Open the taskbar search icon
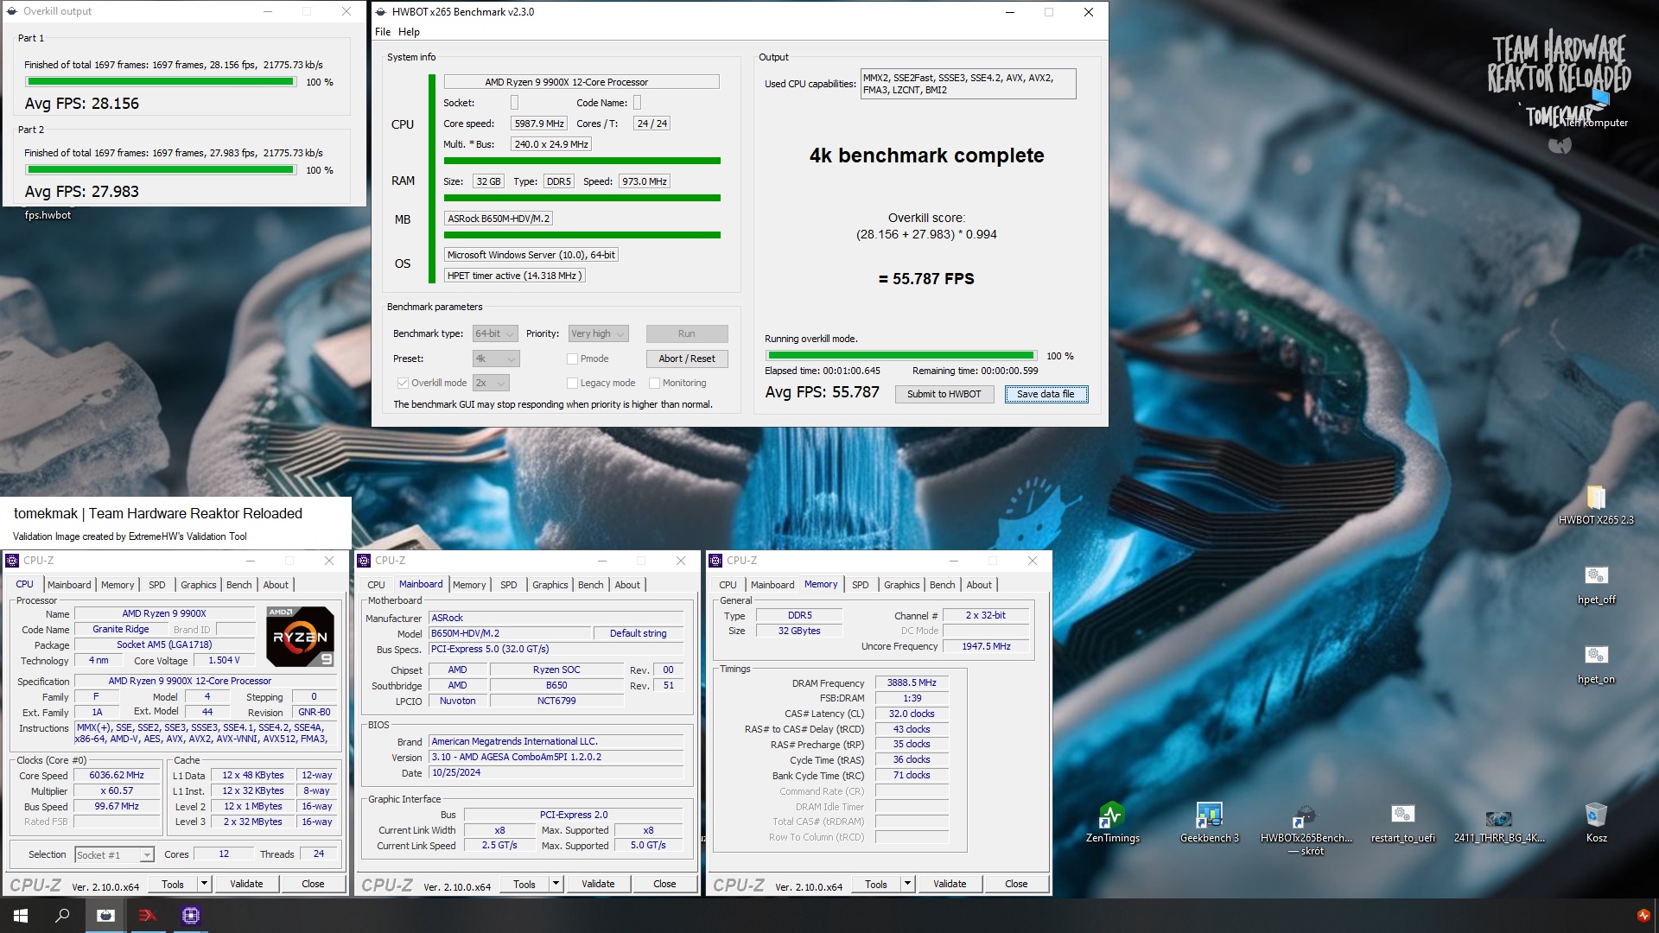The width and height of the screenshot is (1659, 933). click(x=62, y=916)
